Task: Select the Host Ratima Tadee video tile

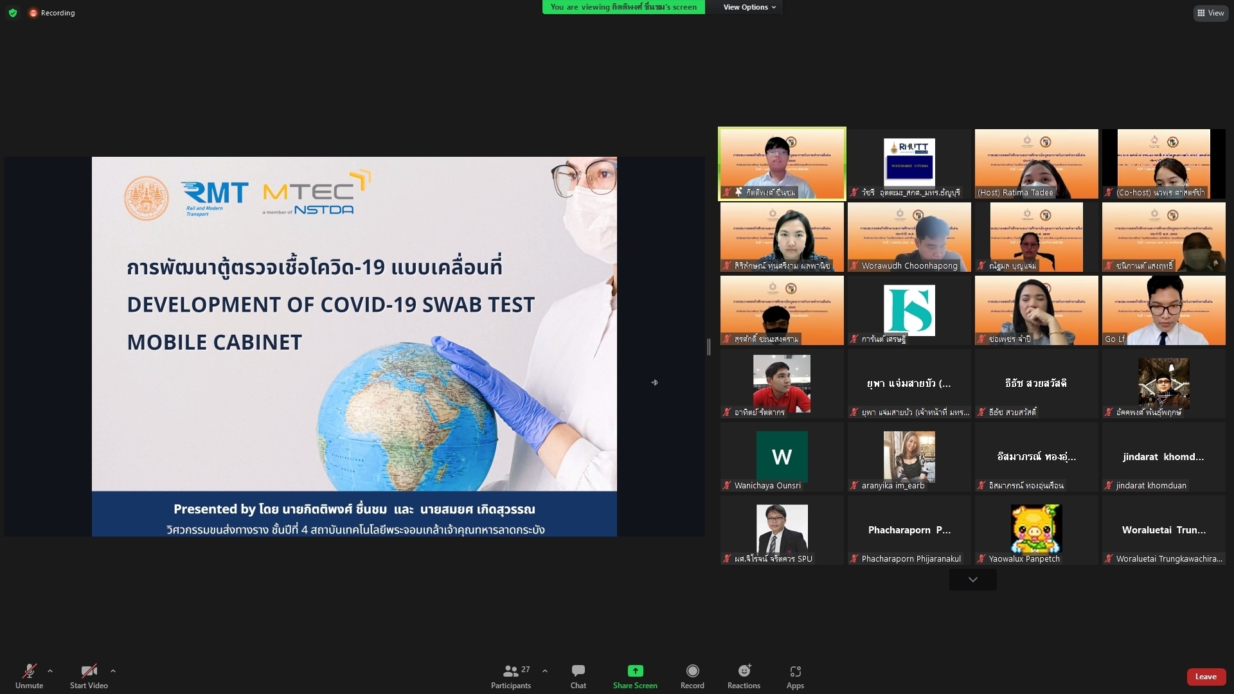Action: pos(1037,164)
